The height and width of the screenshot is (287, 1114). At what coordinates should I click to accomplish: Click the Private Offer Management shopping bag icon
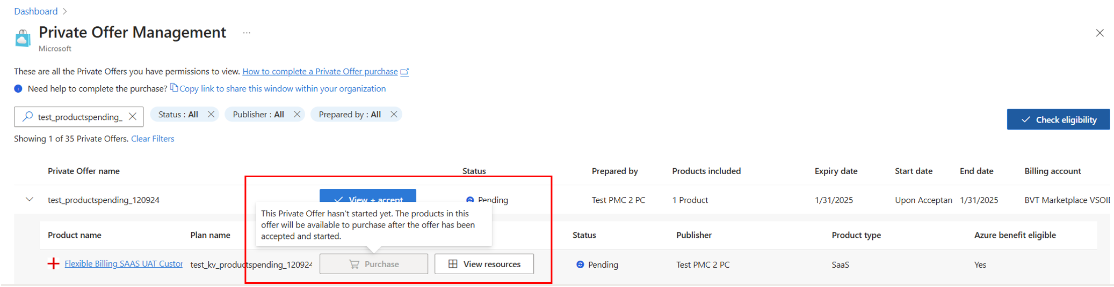[x=23, y=39]
